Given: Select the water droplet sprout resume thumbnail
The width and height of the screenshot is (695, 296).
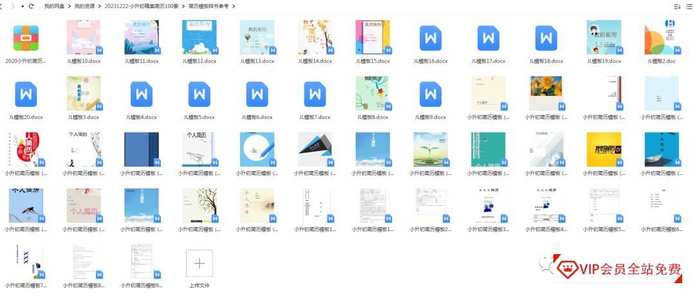Looking at the screenshot, I should click(x=431, y=150).
